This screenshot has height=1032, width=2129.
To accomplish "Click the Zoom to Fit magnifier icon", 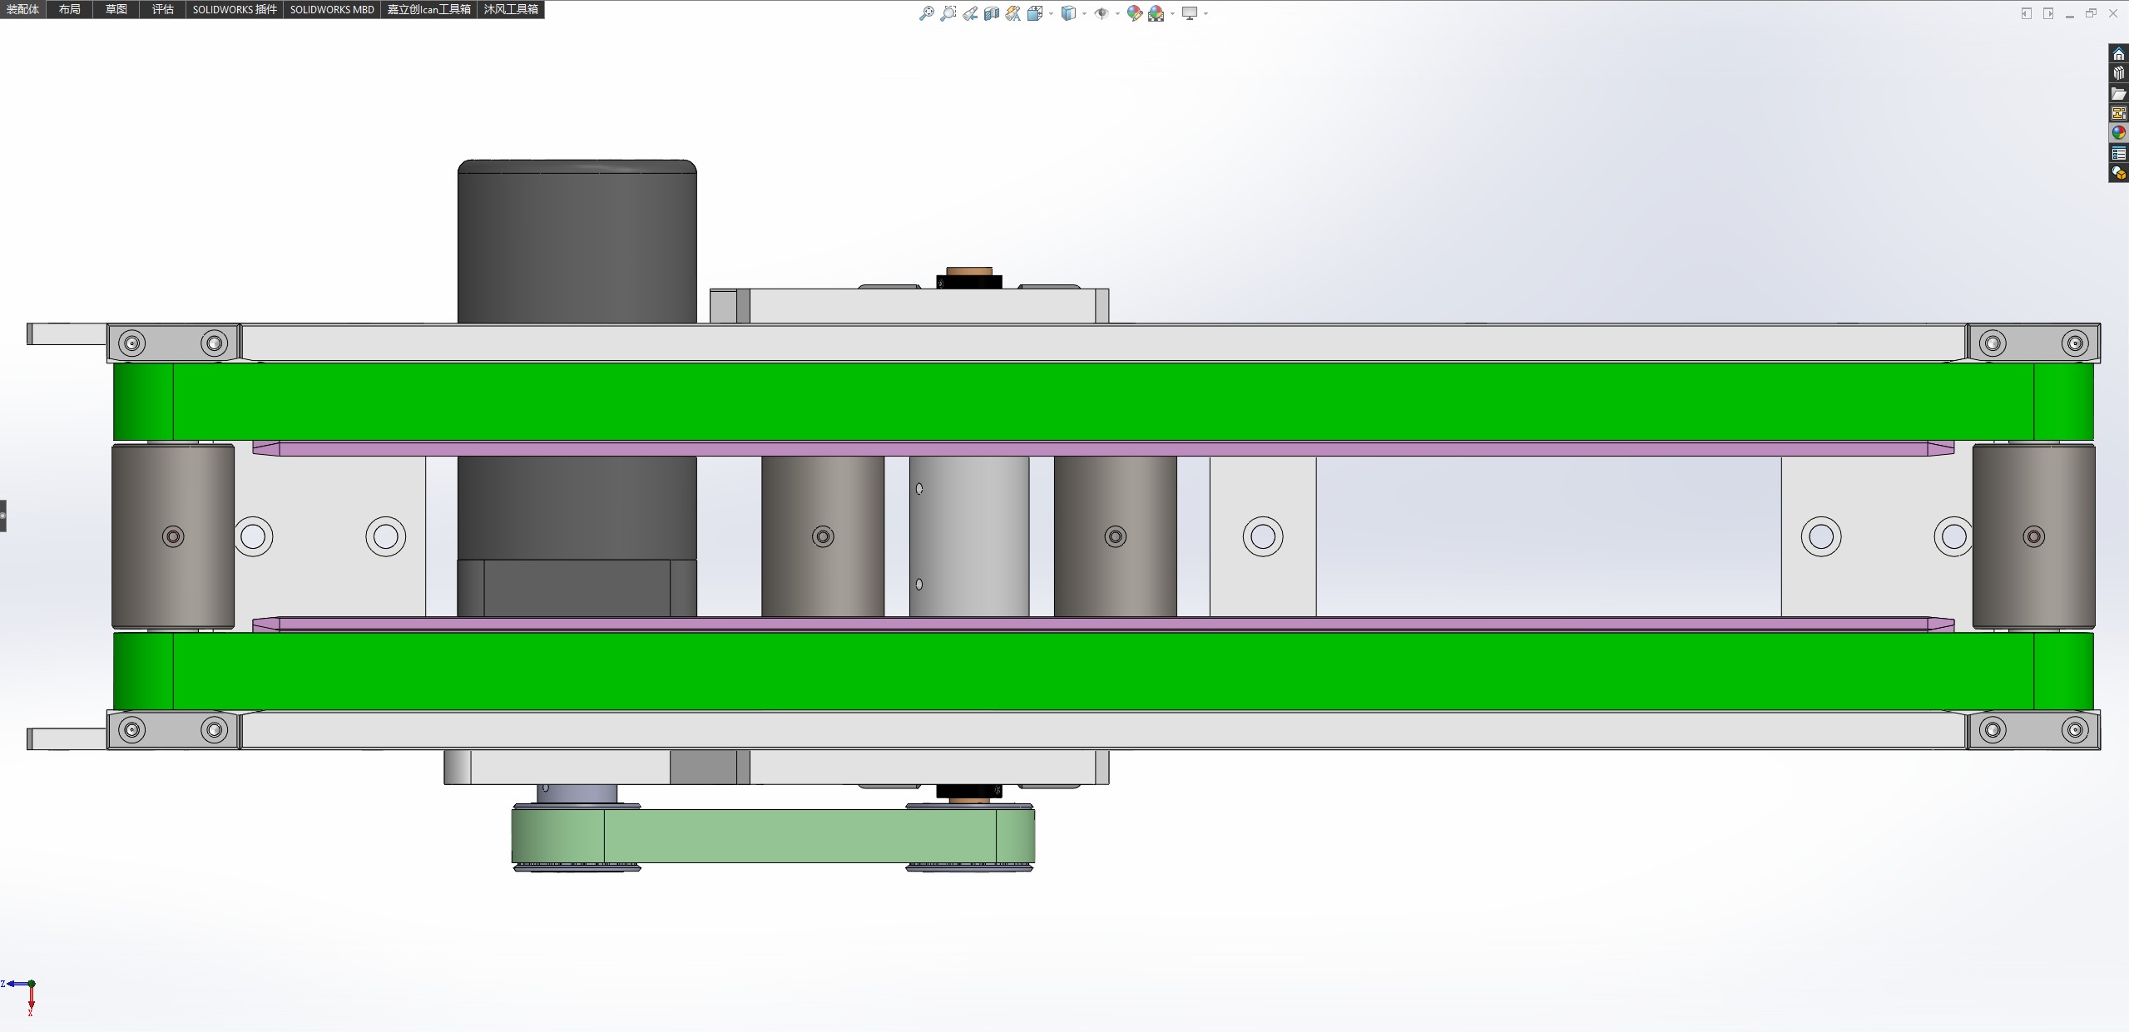I will tap(926, 13).
